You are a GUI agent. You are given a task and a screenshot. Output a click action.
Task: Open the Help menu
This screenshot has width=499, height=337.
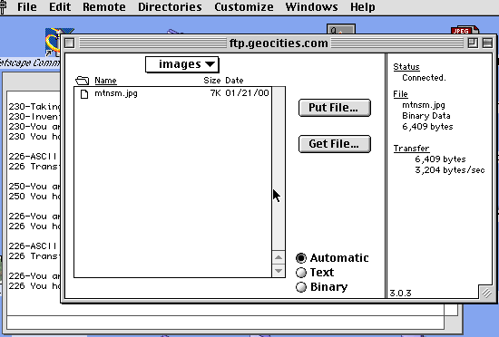tap(363, 6)
